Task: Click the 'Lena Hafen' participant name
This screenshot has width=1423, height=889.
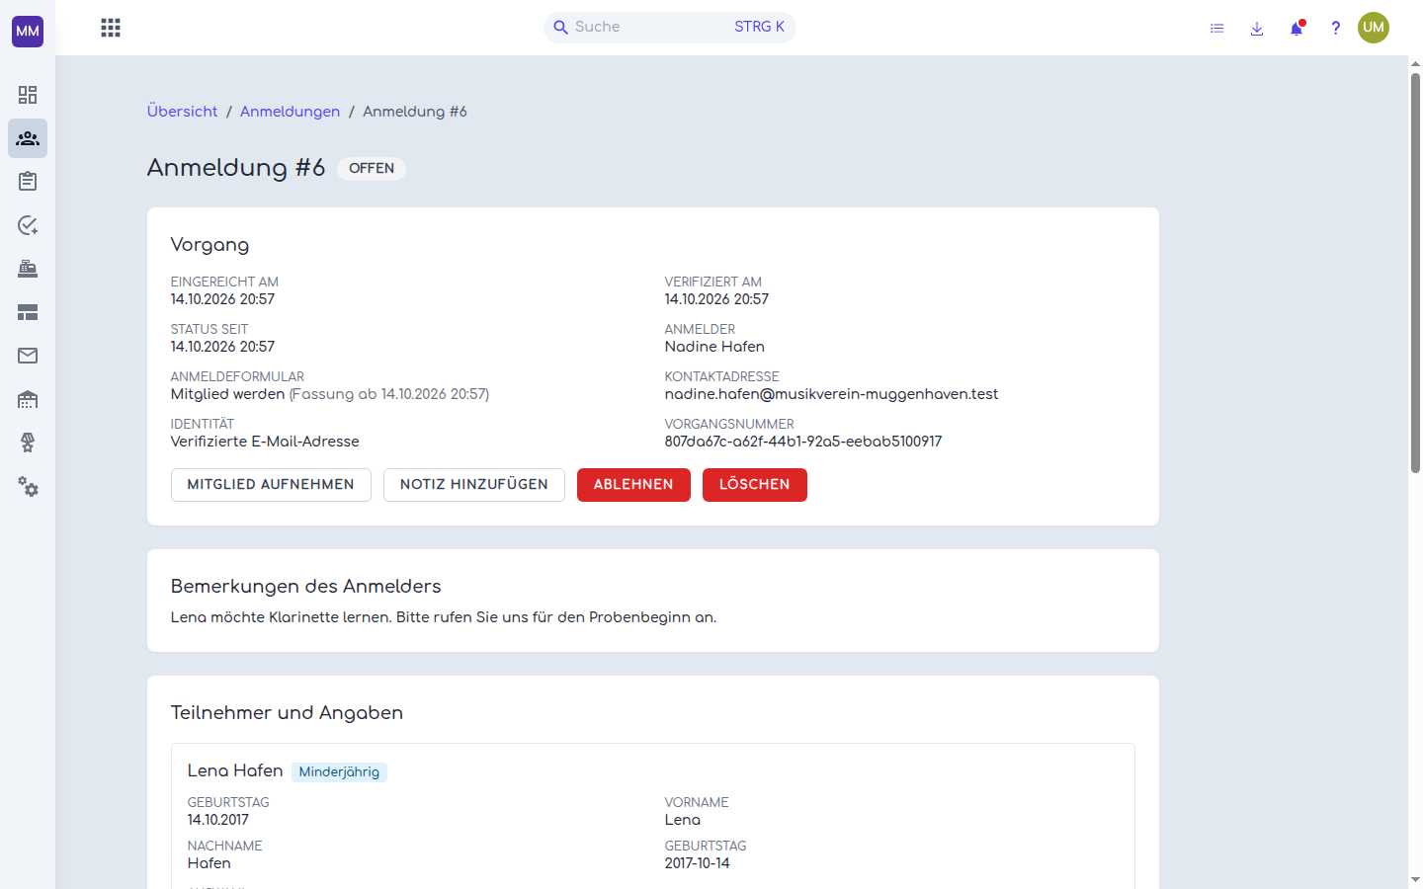Action: coord(235,770)
